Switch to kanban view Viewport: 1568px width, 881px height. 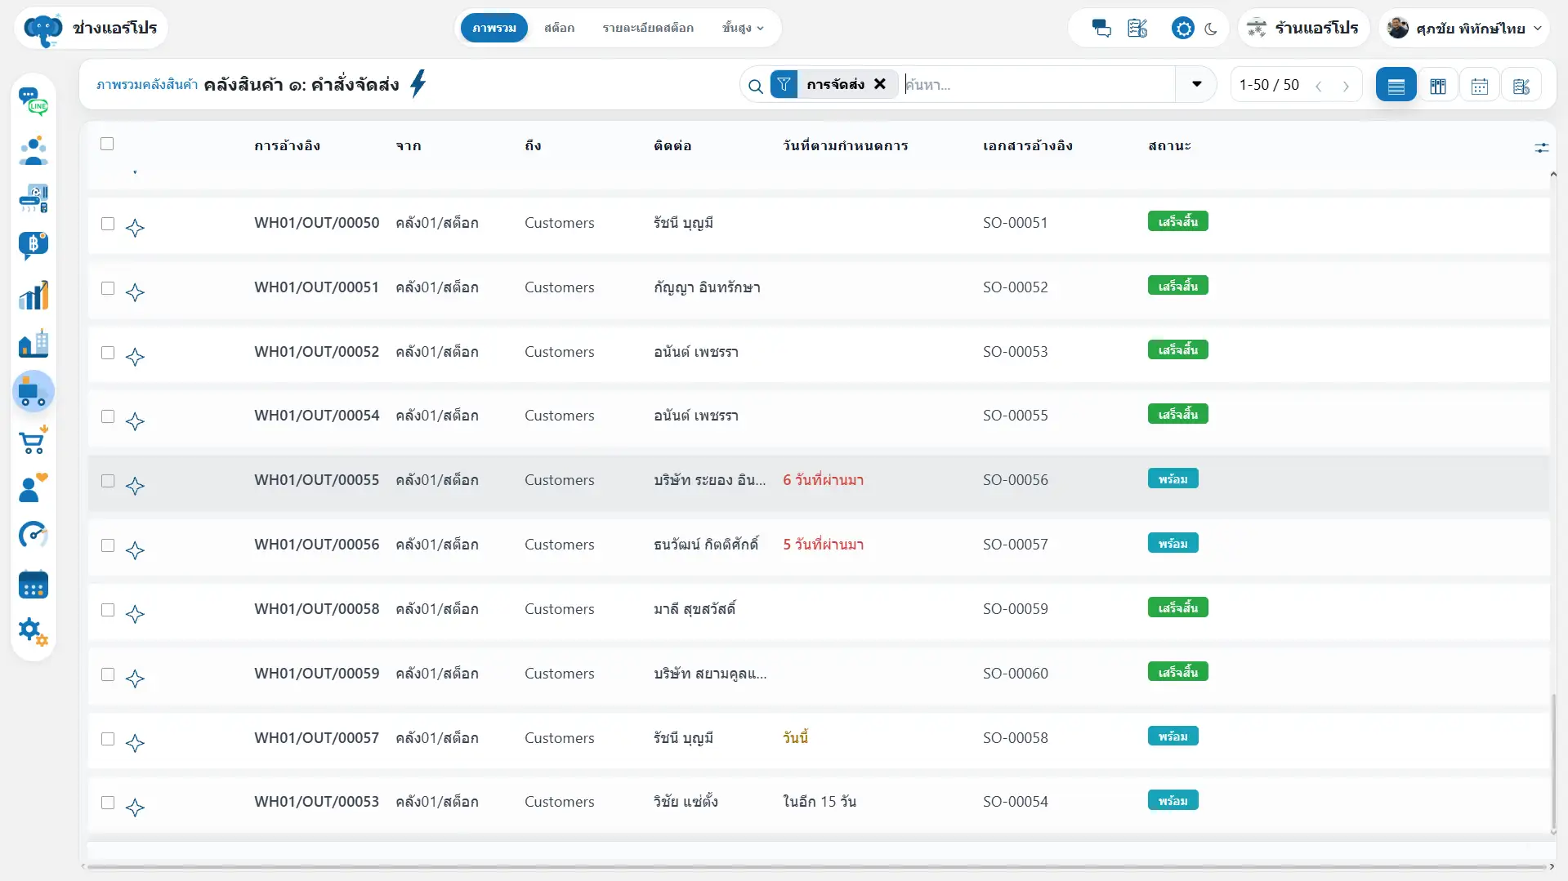[1438, 85]
